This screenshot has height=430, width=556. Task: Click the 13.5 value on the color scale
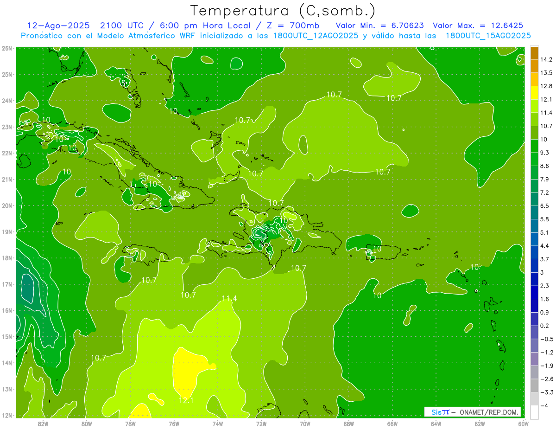click(x=546, y=73)
